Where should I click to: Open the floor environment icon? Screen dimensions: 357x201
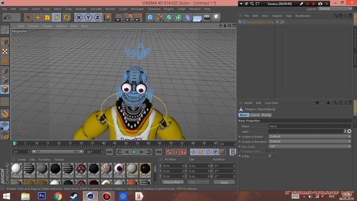pos(197,17)
